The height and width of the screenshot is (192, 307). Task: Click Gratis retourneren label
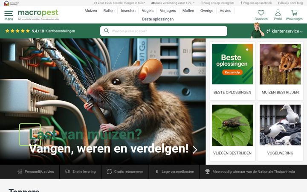[129, 172]
